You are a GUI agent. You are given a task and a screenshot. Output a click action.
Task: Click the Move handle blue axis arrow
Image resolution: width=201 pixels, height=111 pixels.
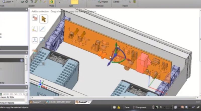(109, 64)
